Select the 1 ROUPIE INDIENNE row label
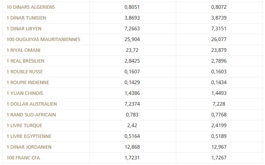 pos(28,82)
